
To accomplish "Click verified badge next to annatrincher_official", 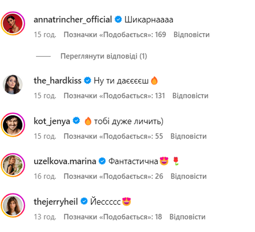I will pyautogui.click(x=118, y=20).
